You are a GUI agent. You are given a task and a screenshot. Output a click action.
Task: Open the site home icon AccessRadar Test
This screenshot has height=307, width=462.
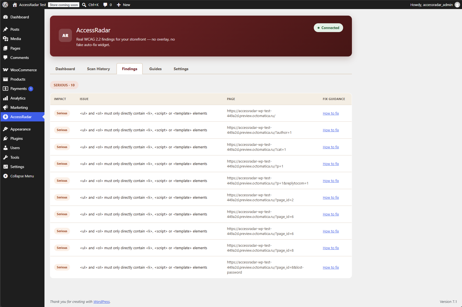(15, 5)
